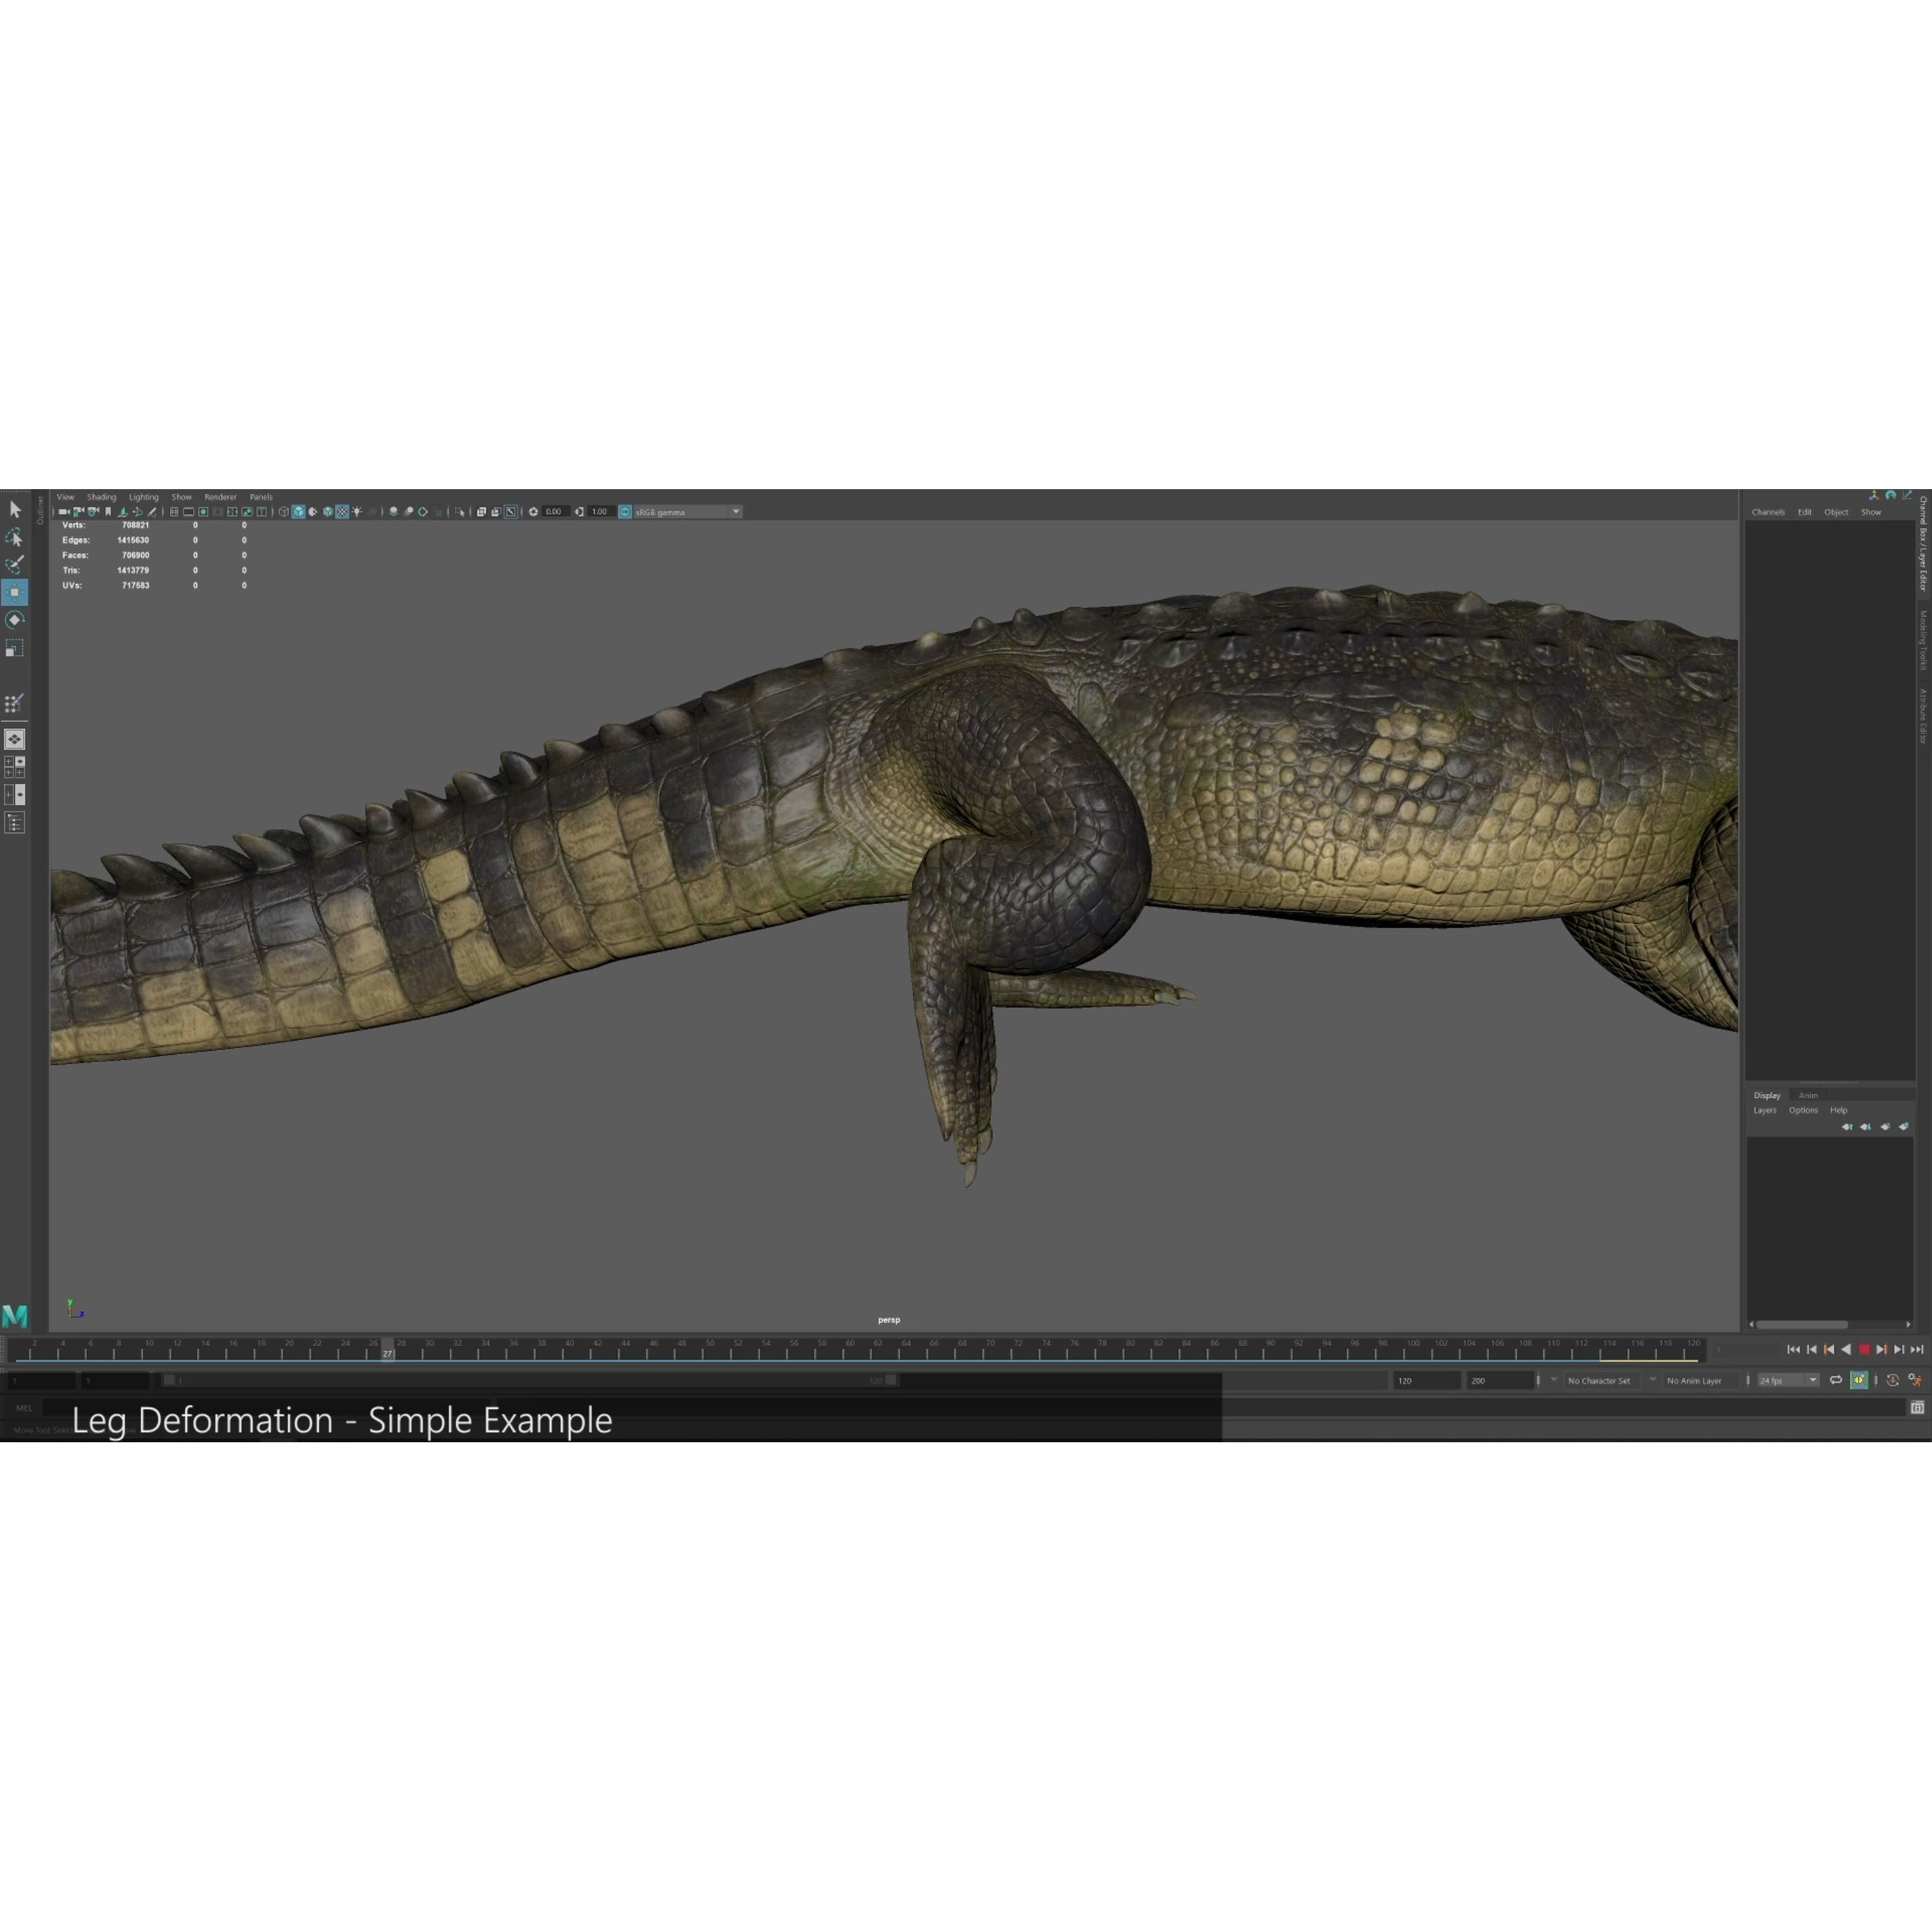Viewport: 1932px width, 1932px height.
Task: Toggle Resolution Gate in panel toolbar
Action: 203,512
